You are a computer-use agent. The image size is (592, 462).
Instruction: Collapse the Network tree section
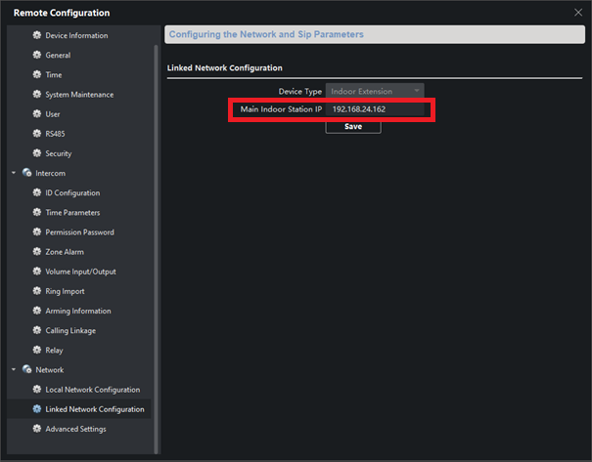[14, 370]
